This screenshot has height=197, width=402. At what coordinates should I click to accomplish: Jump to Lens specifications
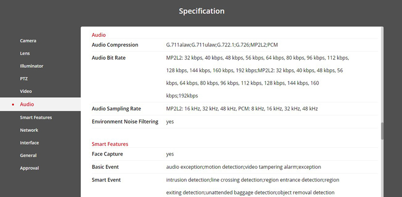point(25,53)
